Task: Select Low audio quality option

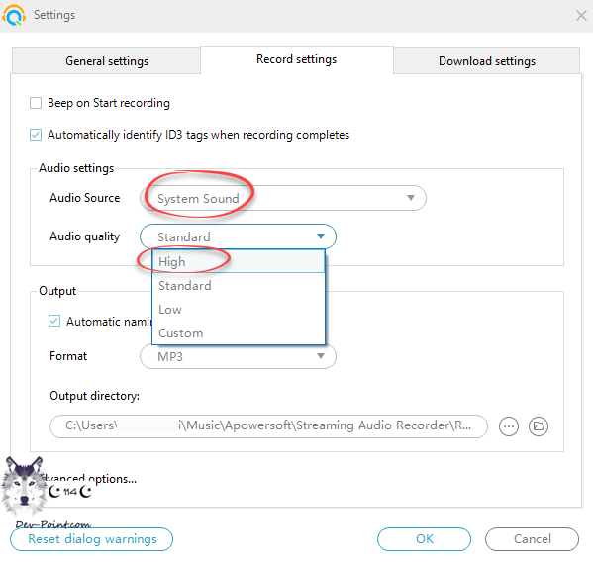Action: tap(239, 310)
